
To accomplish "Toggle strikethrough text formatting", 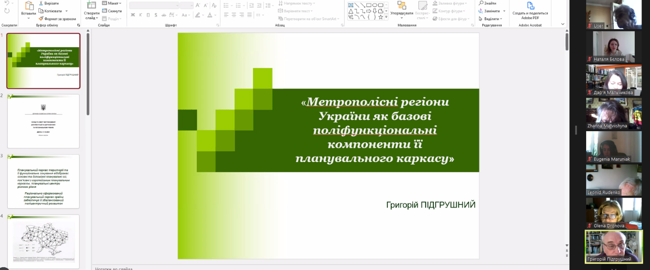I will click(x=164, y=15).
